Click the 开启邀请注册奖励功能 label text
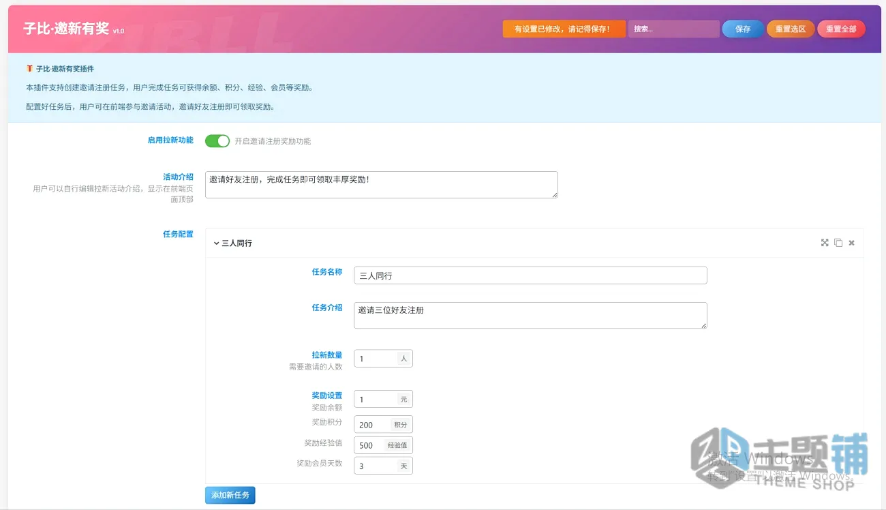Image resolution: width=886 pixels, height=510 pixels. click(x=273, y=141)
